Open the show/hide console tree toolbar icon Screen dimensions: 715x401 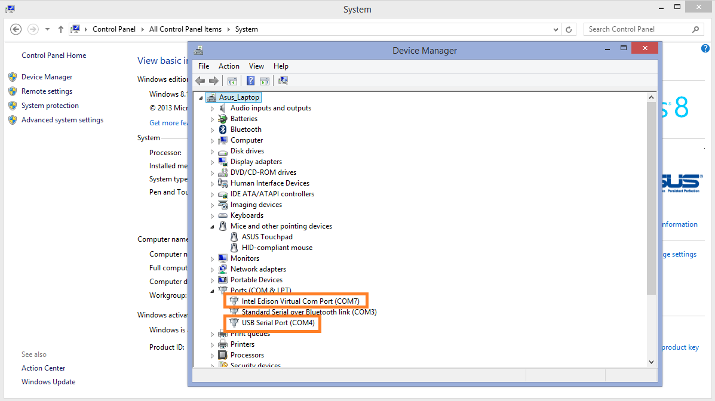[232, 81]
